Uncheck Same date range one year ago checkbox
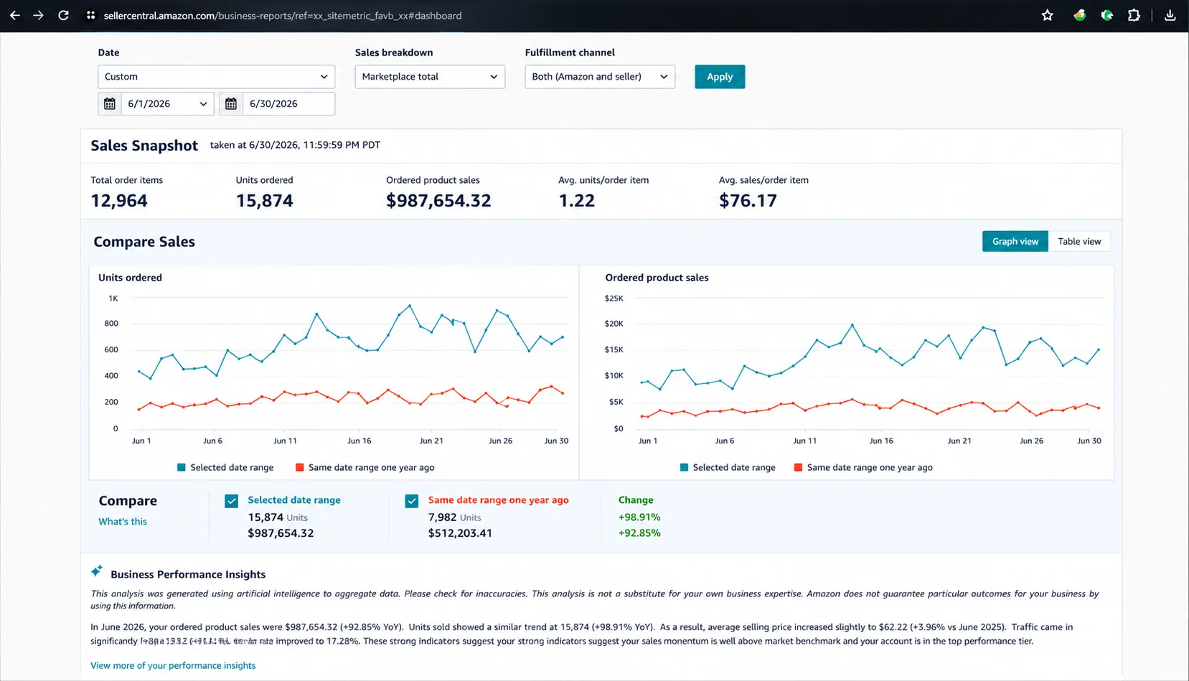1189x681 pixels. coord(411,501)
